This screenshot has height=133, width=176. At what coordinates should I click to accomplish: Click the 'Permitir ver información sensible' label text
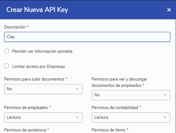pyautogui.click(x=42, y=51)
